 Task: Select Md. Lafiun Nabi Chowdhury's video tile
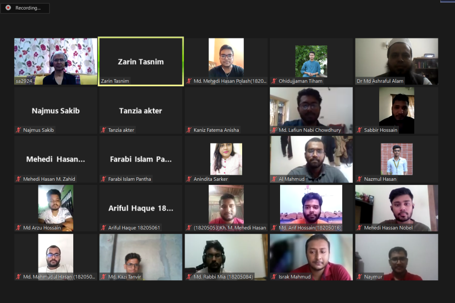[x=311, y=111]
